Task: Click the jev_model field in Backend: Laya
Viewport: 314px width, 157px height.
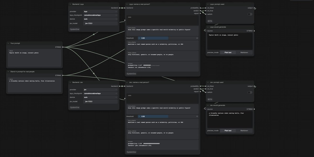Action: click(101, 23)
